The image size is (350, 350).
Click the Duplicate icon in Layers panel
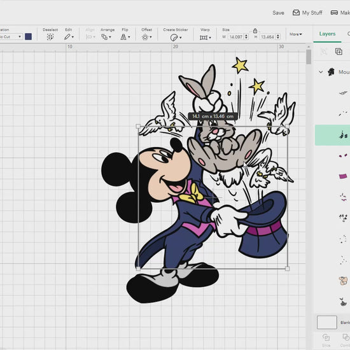tap(339, 52)
